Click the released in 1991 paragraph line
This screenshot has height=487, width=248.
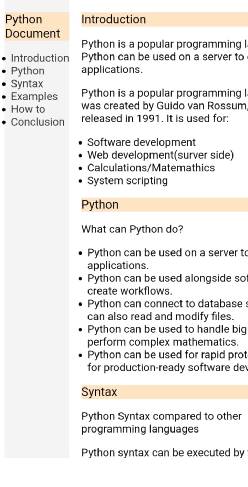(155, 119)
